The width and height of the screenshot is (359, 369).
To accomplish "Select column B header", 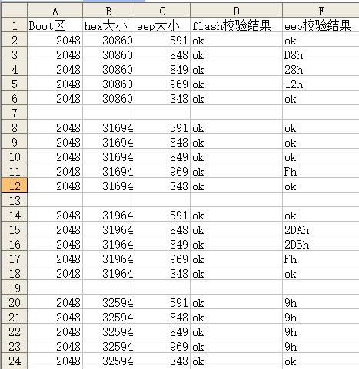I will 108,11.
